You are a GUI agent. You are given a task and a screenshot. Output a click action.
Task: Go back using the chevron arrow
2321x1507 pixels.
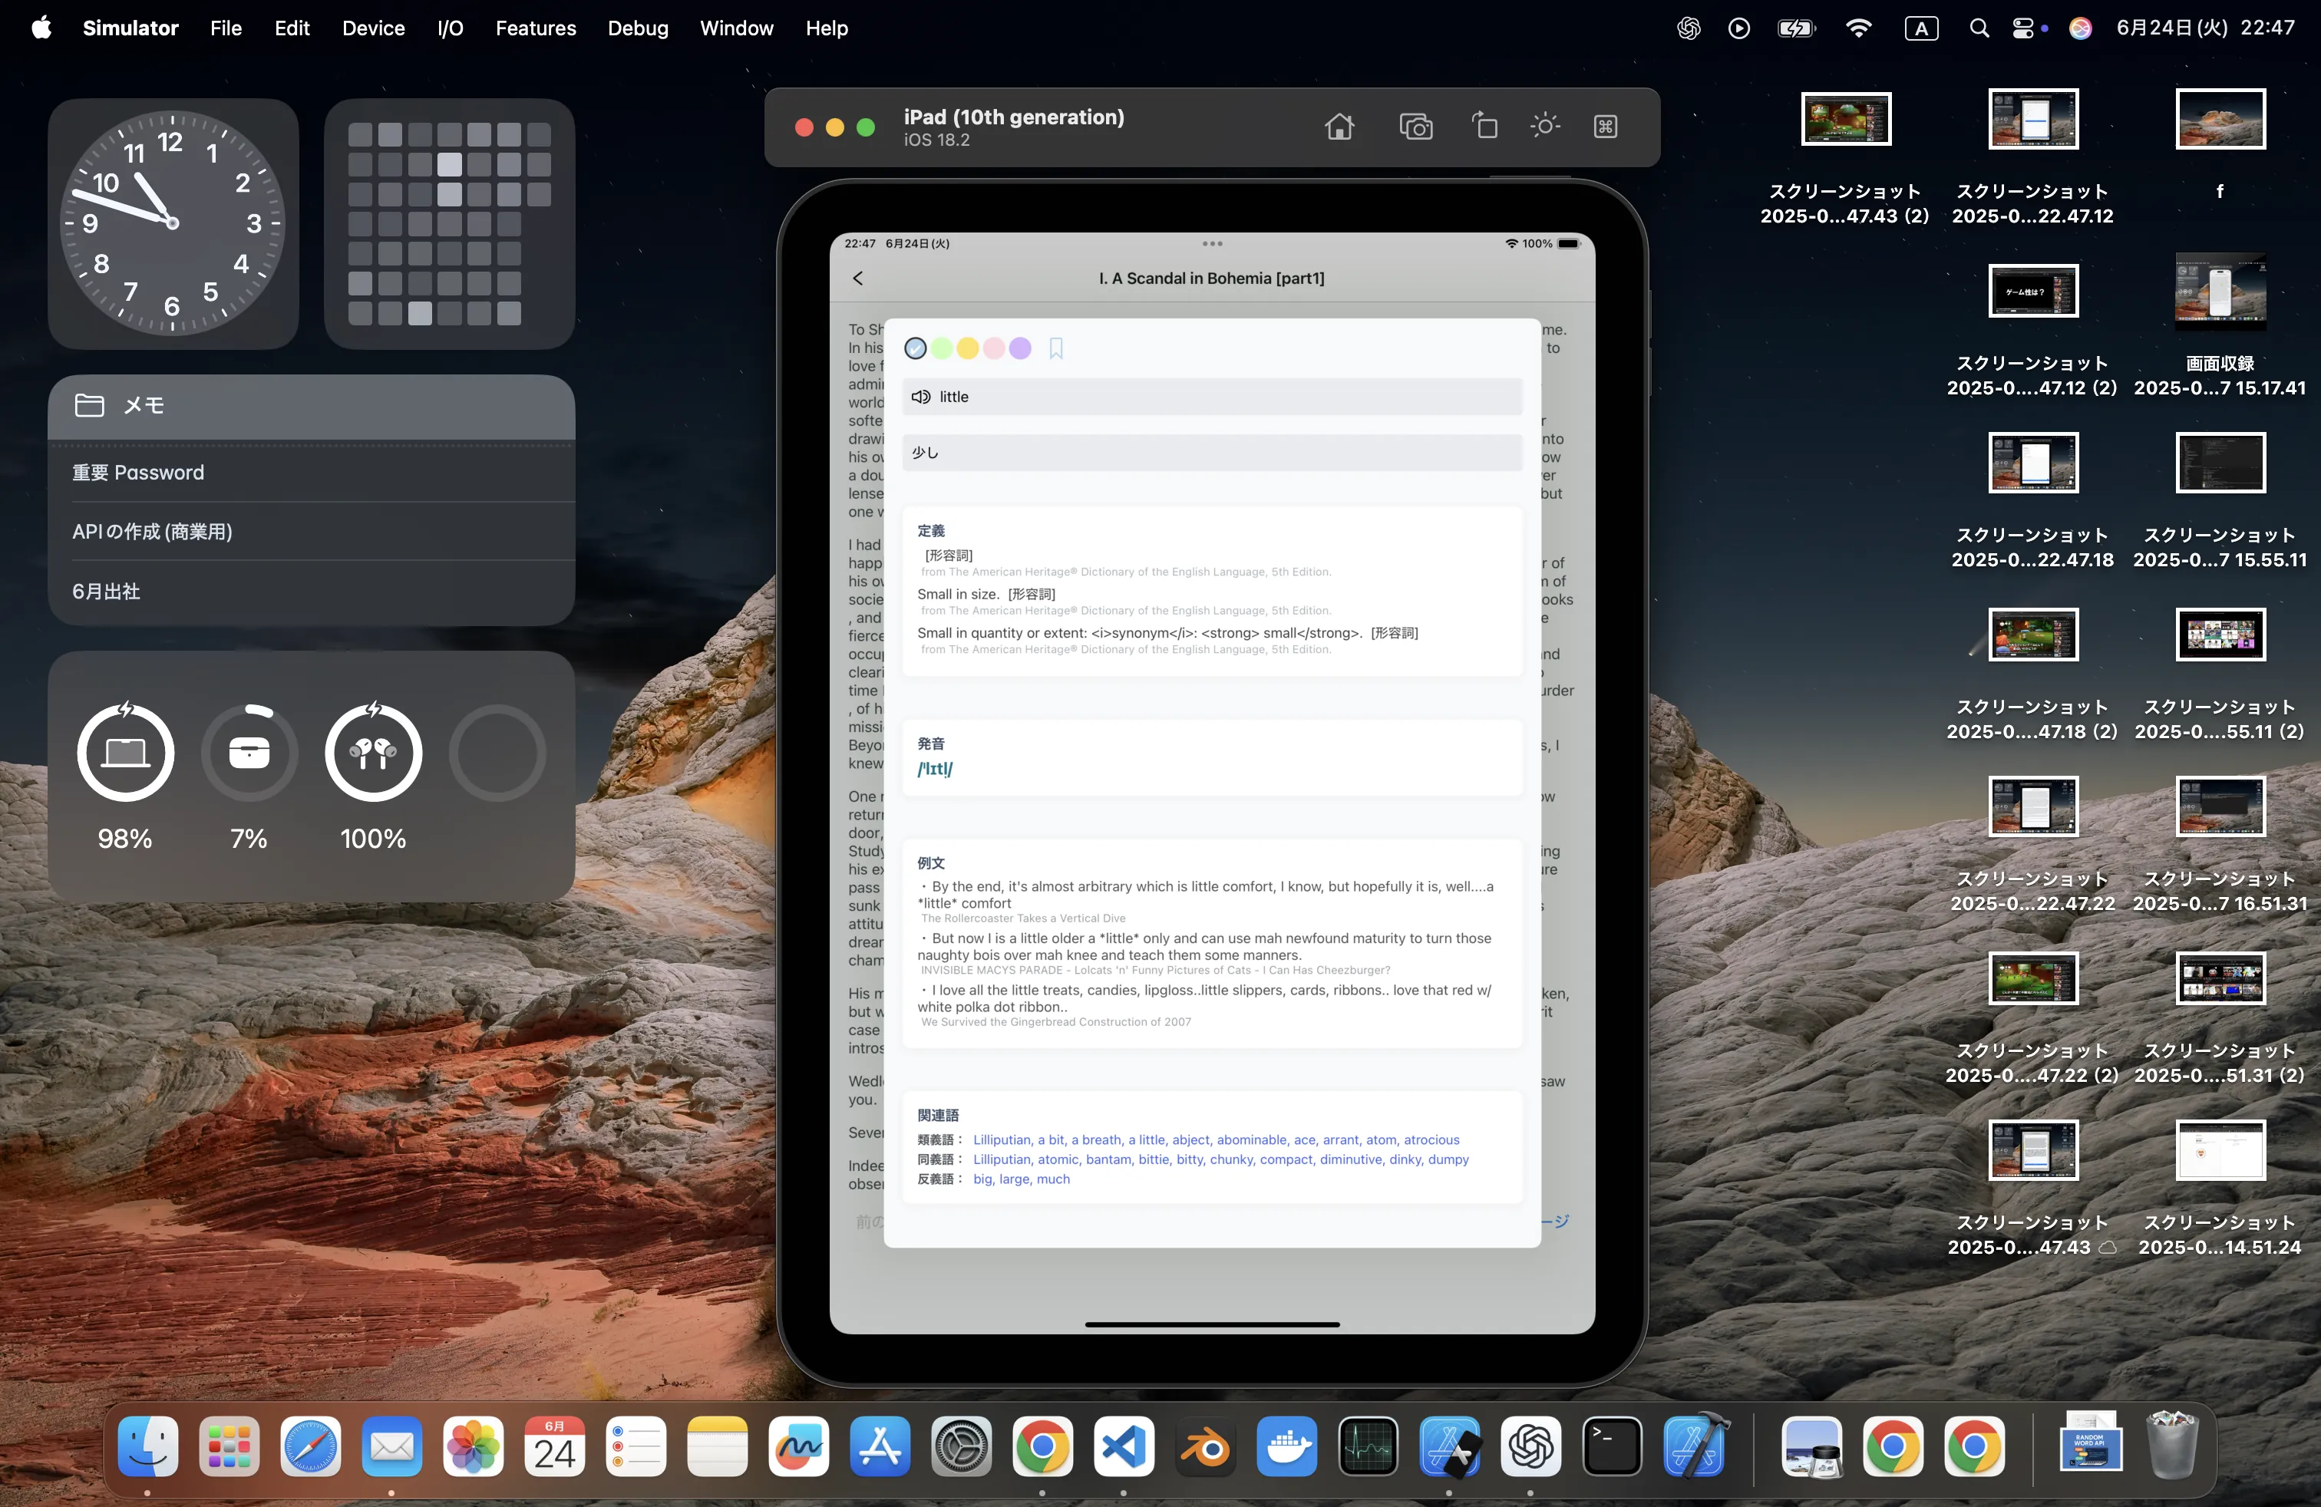(858, 279)
